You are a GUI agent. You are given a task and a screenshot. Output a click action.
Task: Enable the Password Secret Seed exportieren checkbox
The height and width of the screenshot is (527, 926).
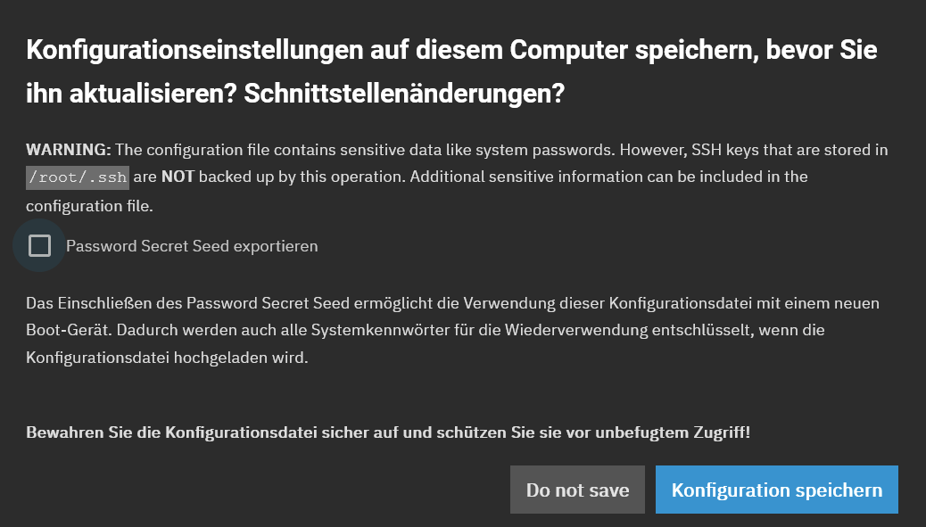click(x=39, y=245)
